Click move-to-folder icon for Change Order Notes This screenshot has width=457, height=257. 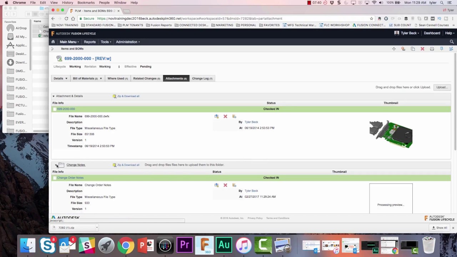[x=234, y=185]
